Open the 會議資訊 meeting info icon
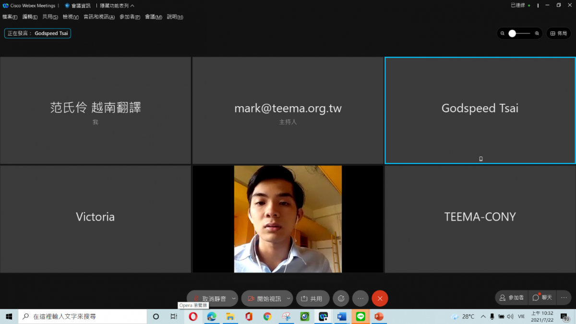The width and height of the screenshot is (576, 324). coord(67,6)
